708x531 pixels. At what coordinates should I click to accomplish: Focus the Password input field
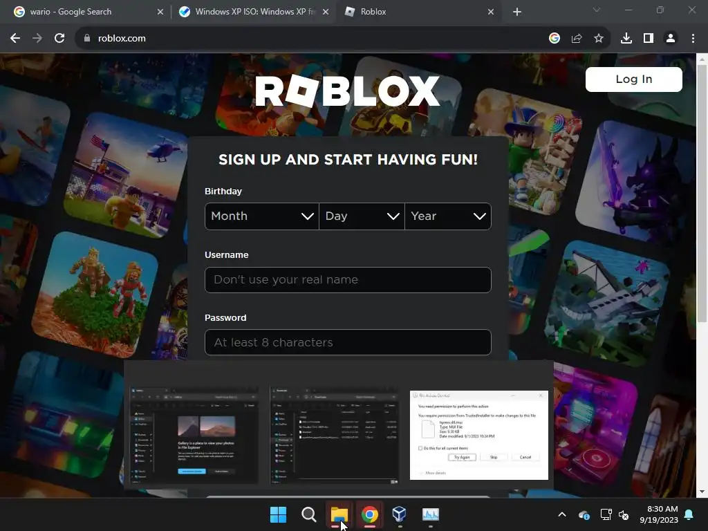348,342
